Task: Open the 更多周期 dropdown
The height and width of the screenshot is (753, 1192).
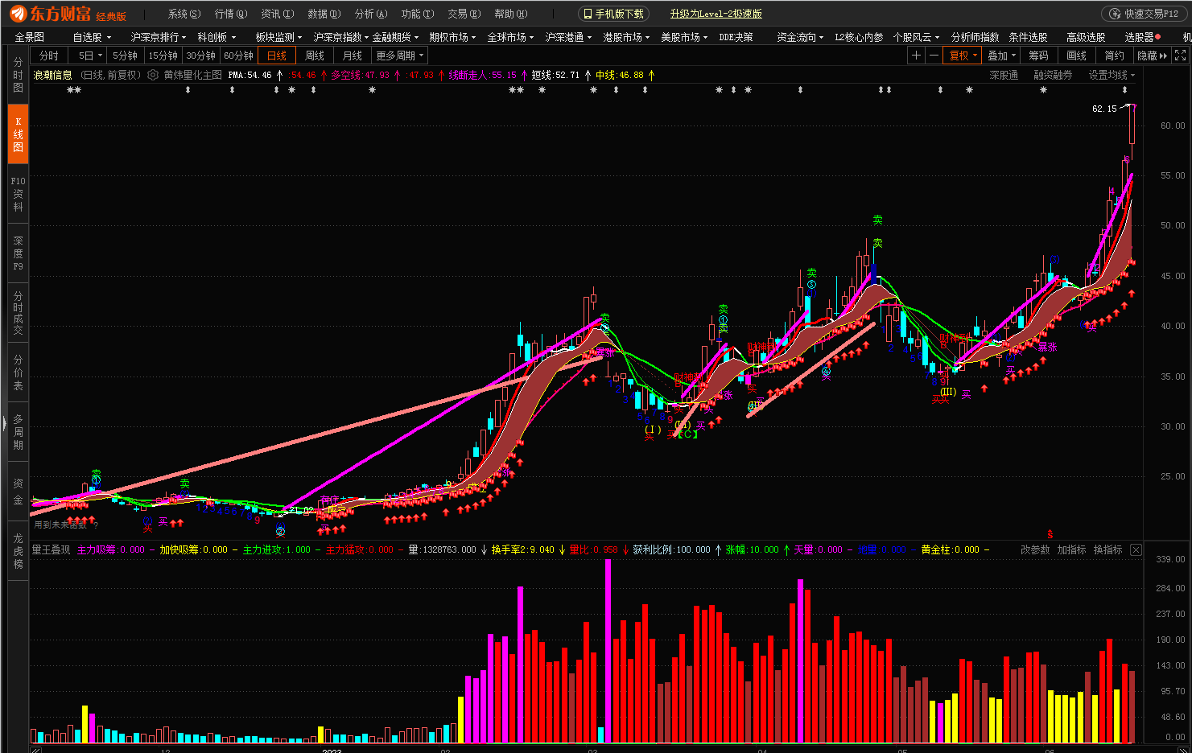Action: point(400,56)
